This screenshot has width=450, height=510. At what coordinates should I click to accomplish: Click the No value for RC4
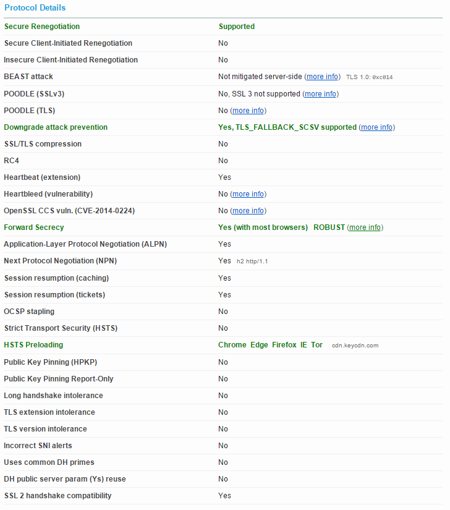(223, 161)
